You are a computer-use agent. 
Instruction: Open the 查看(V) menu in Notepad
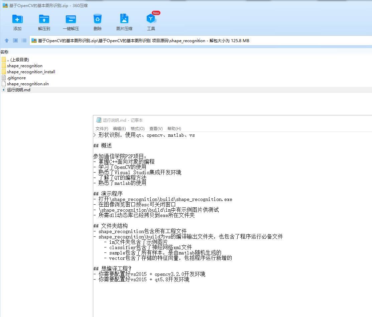[x=156, y=129]
